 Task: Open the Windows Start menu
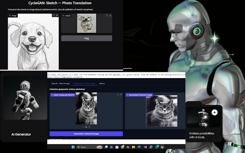point(73,147)
